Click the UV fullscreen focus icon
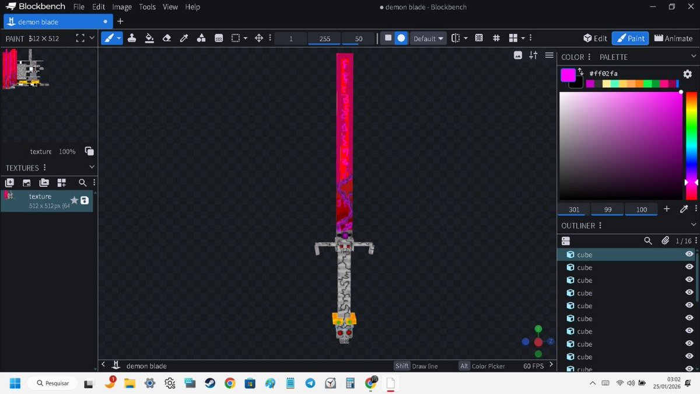 (80, 38)
